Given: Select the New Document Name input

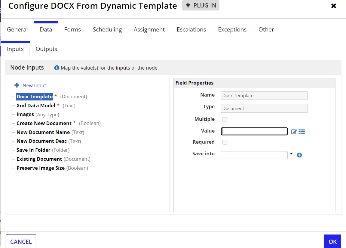Looking at the screenshot, I should (43, 132).
